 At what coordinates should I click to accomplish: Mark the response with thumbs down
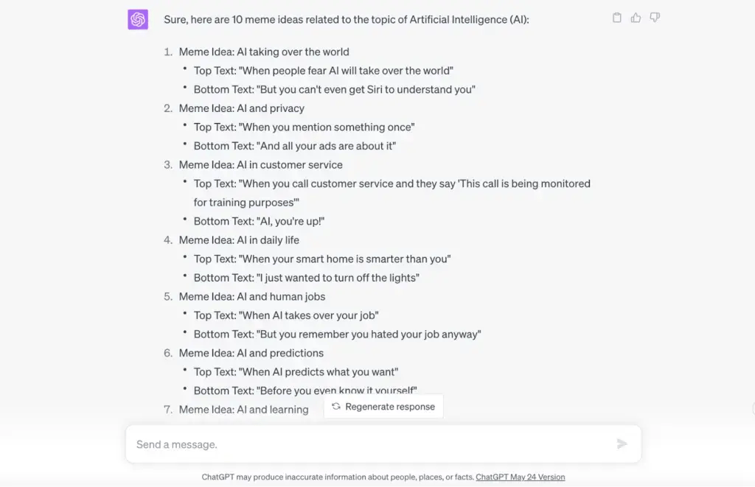(x=655, y=18)
